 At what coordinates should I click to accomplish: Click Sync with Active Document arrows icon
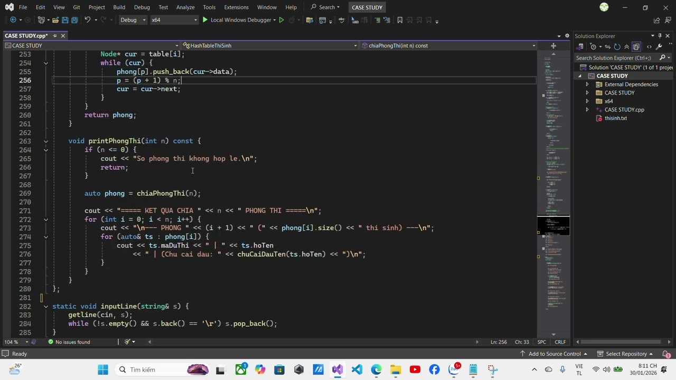point(607,46)
